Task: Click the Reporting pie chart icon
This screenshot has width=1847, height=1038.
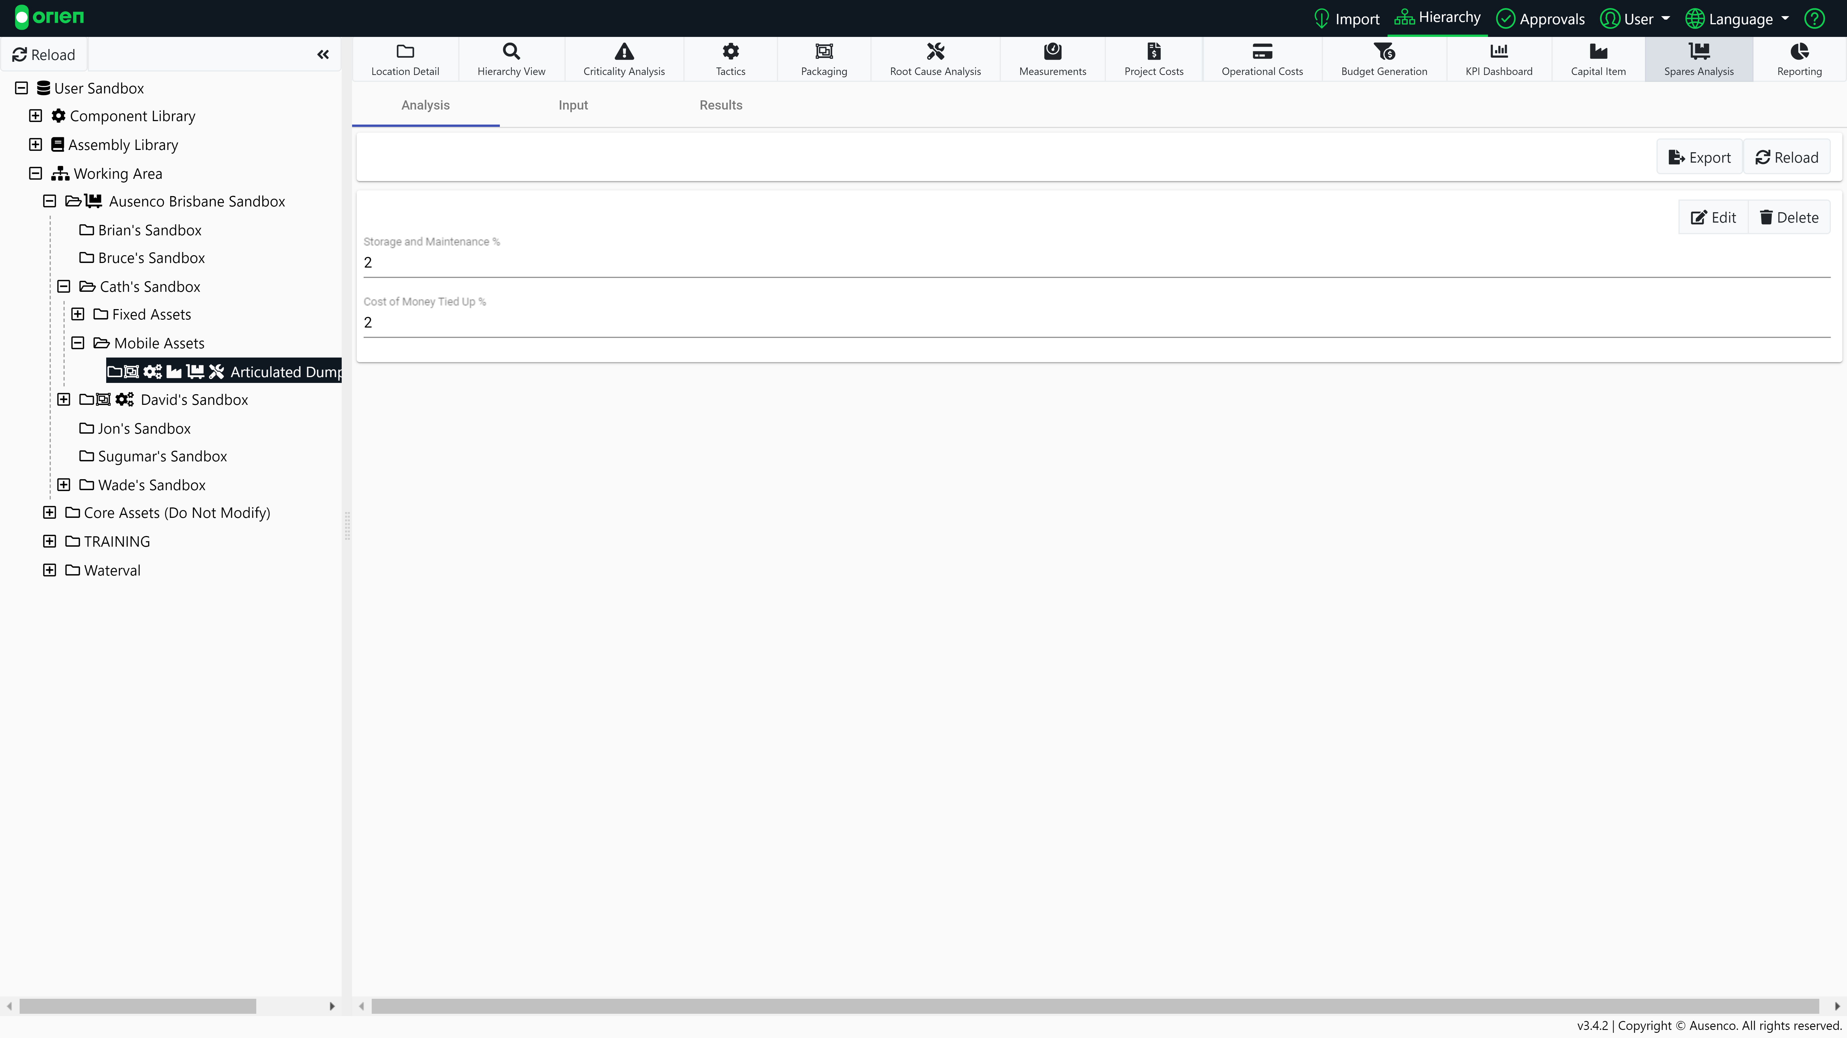Action: click(x=1799, y=52)
